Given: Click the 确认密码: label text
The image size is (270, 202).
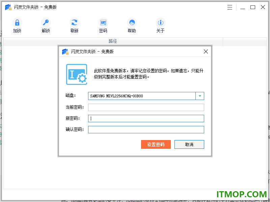Looking at the screenshot, I should [x=75, y=129].
